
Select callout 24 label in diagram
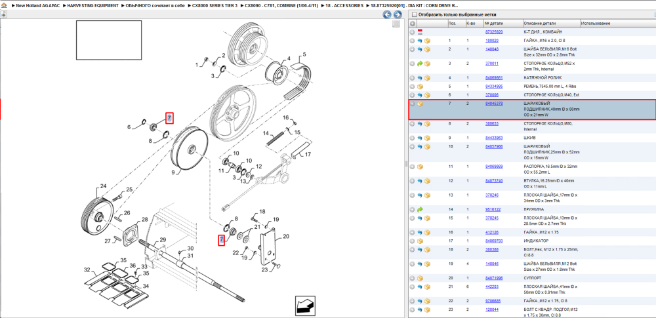pyautogui.click(x=104, y=186)
